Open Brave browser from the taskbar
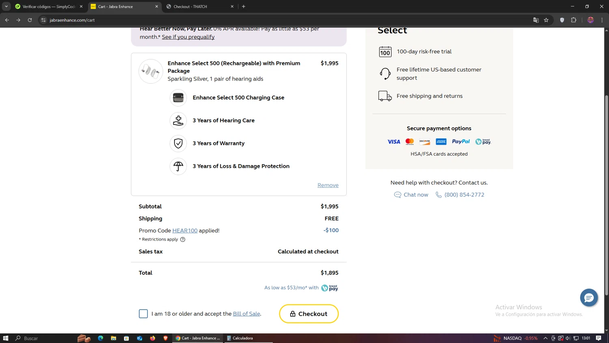 [x=166, y=338]
